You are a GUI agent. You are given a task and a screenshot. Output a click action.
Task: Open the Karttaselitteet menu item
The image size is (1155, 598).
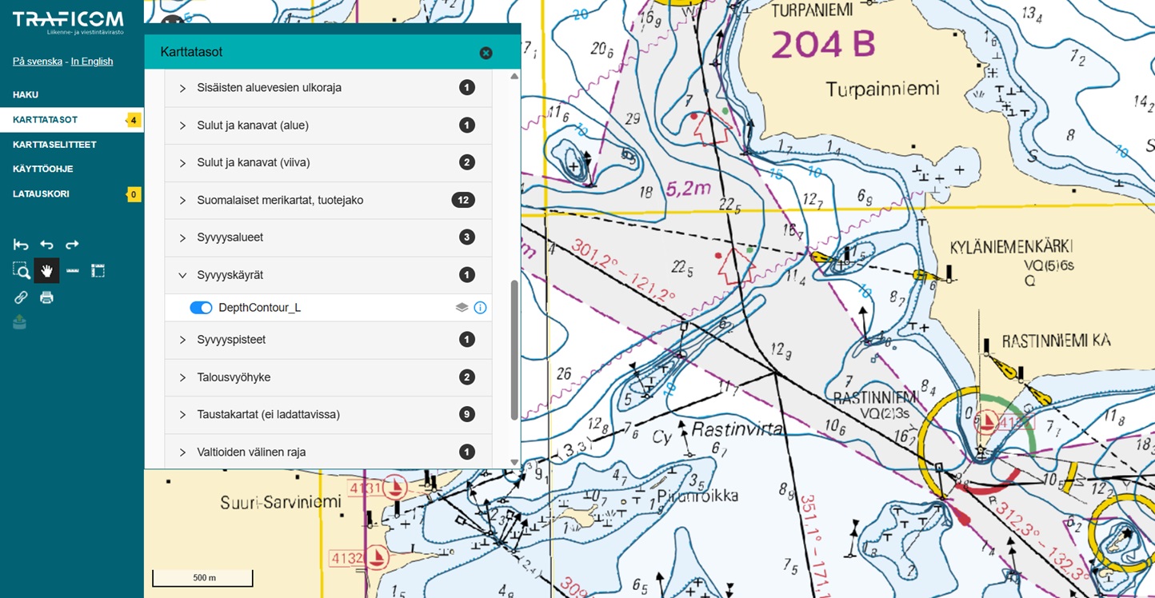pos(54,145)
